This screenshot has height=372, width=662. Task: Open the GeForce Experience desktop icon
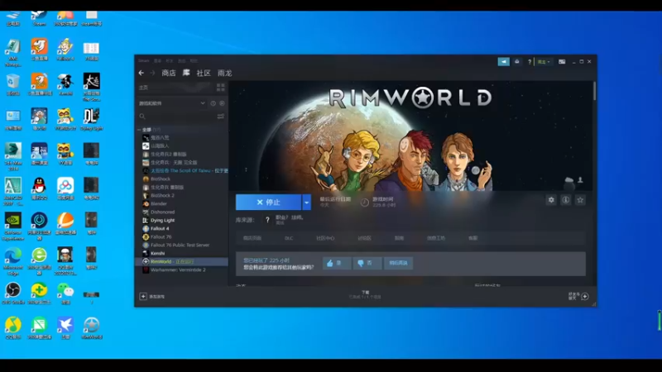(13, 226)
